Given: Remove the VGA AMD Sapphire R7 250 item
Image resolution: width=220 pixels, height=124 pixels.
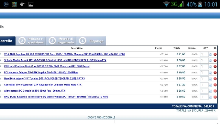Looking at the screenshot, I should [x=215, y=54].
